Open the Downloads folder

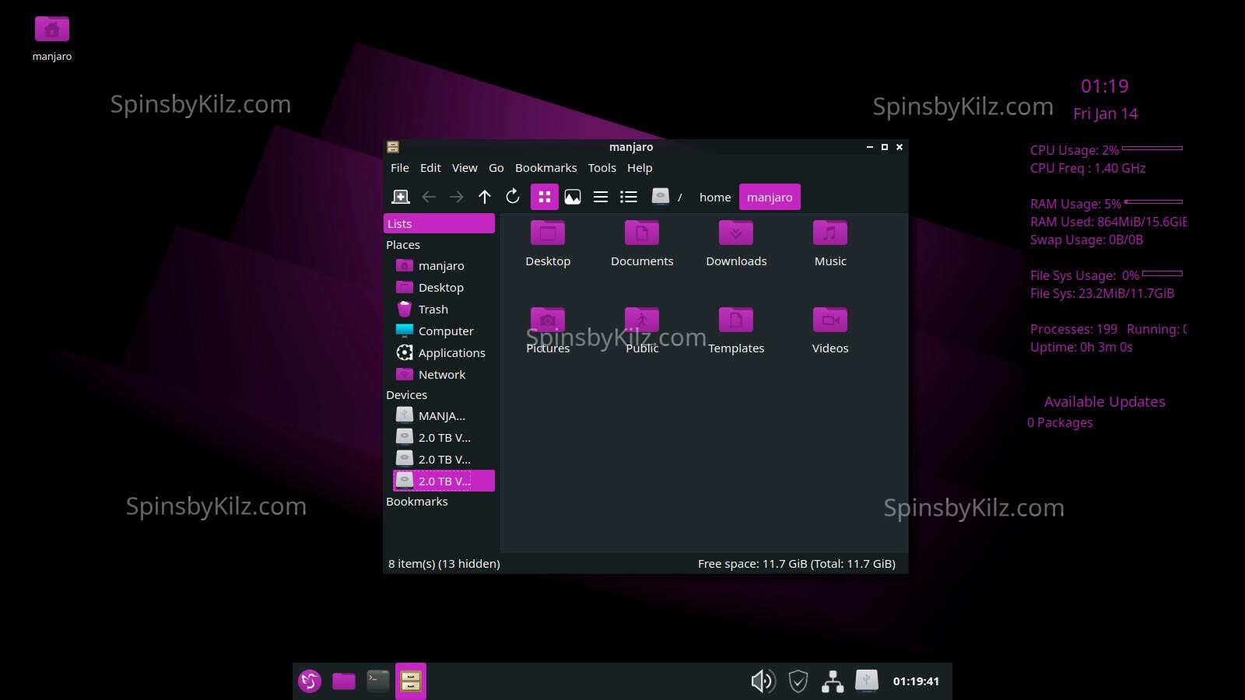click(x=736, y=243)
